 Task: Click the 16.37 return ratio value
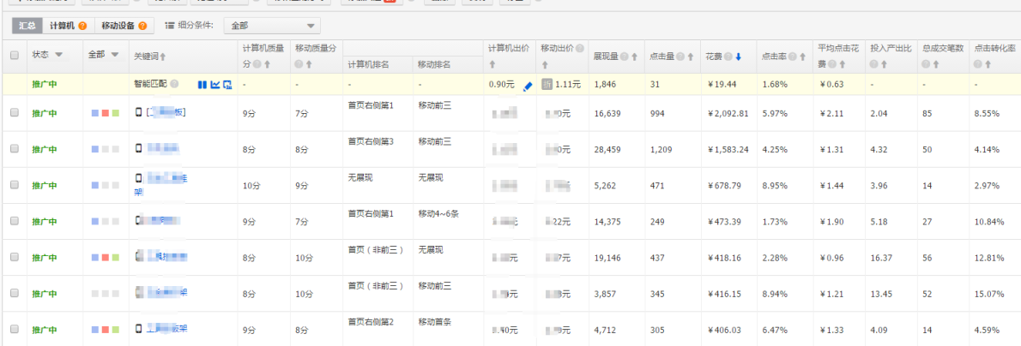point(880,258)
